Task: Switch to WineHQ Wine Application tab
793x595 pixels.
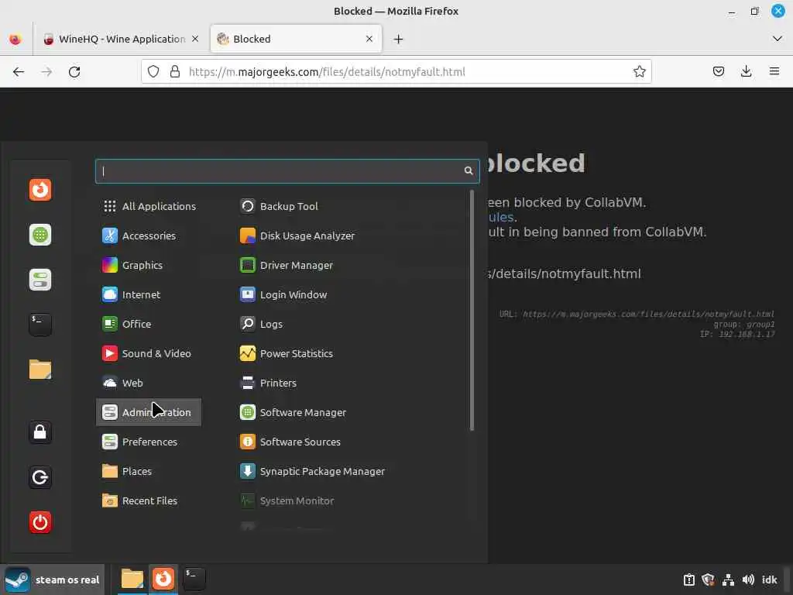Action: point(122,39)
